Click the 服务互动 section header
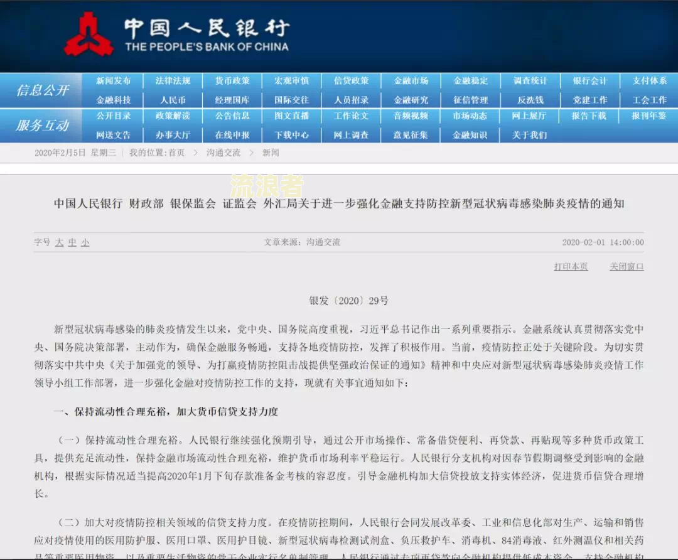The width and height of the screenshot is (678, 560). [43, 126]
